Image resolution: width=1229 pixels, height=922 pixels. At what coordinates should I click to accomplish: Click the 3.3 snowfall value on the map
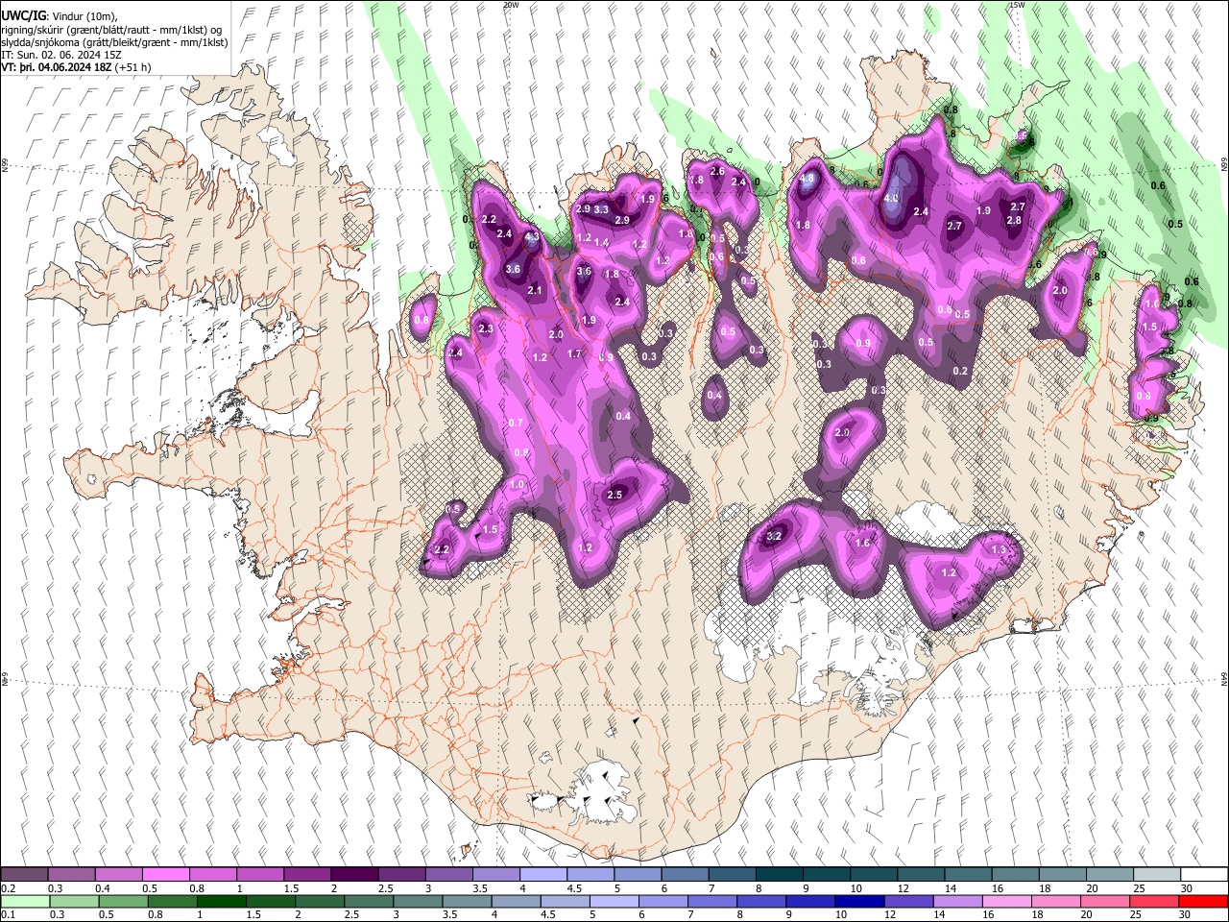pos(601,209)
